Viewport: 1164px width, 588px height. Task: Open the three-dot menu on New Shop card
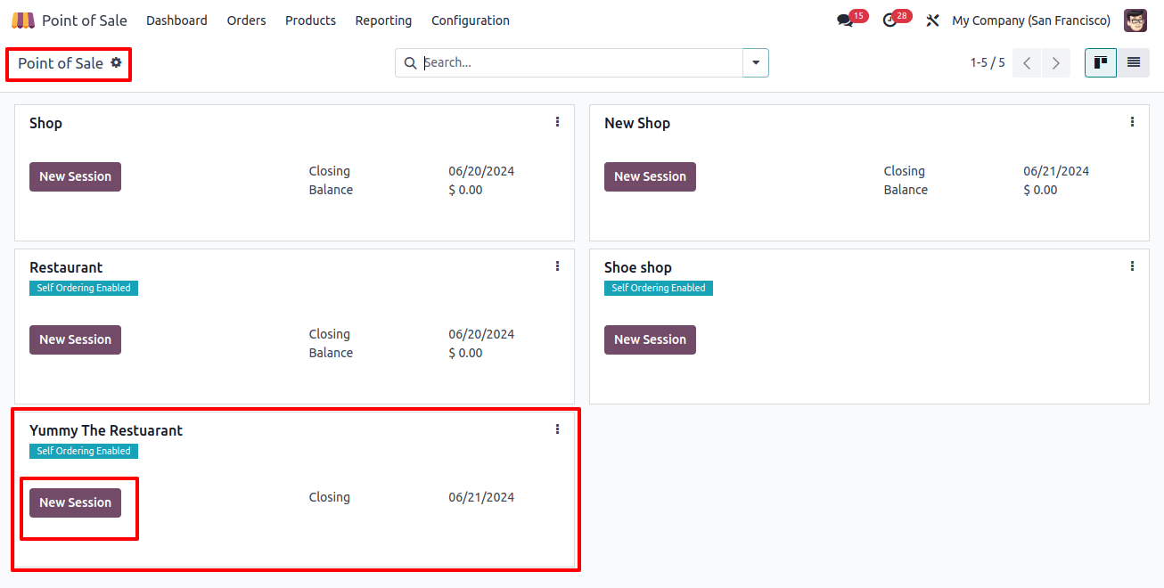click(x=1132, y=122)
